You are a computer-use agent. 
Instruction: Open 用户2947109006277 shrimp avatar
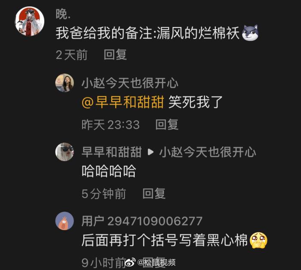64,221
